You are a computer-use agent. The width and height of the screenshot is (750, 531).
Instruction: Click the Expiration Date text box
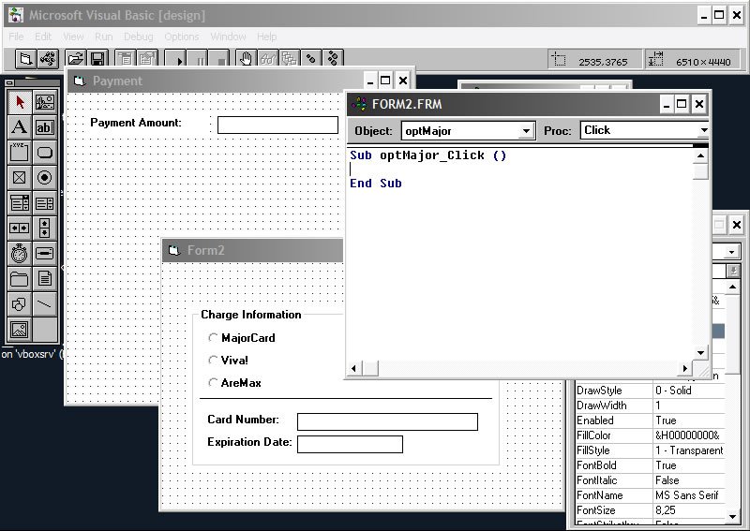click(350, 444)
